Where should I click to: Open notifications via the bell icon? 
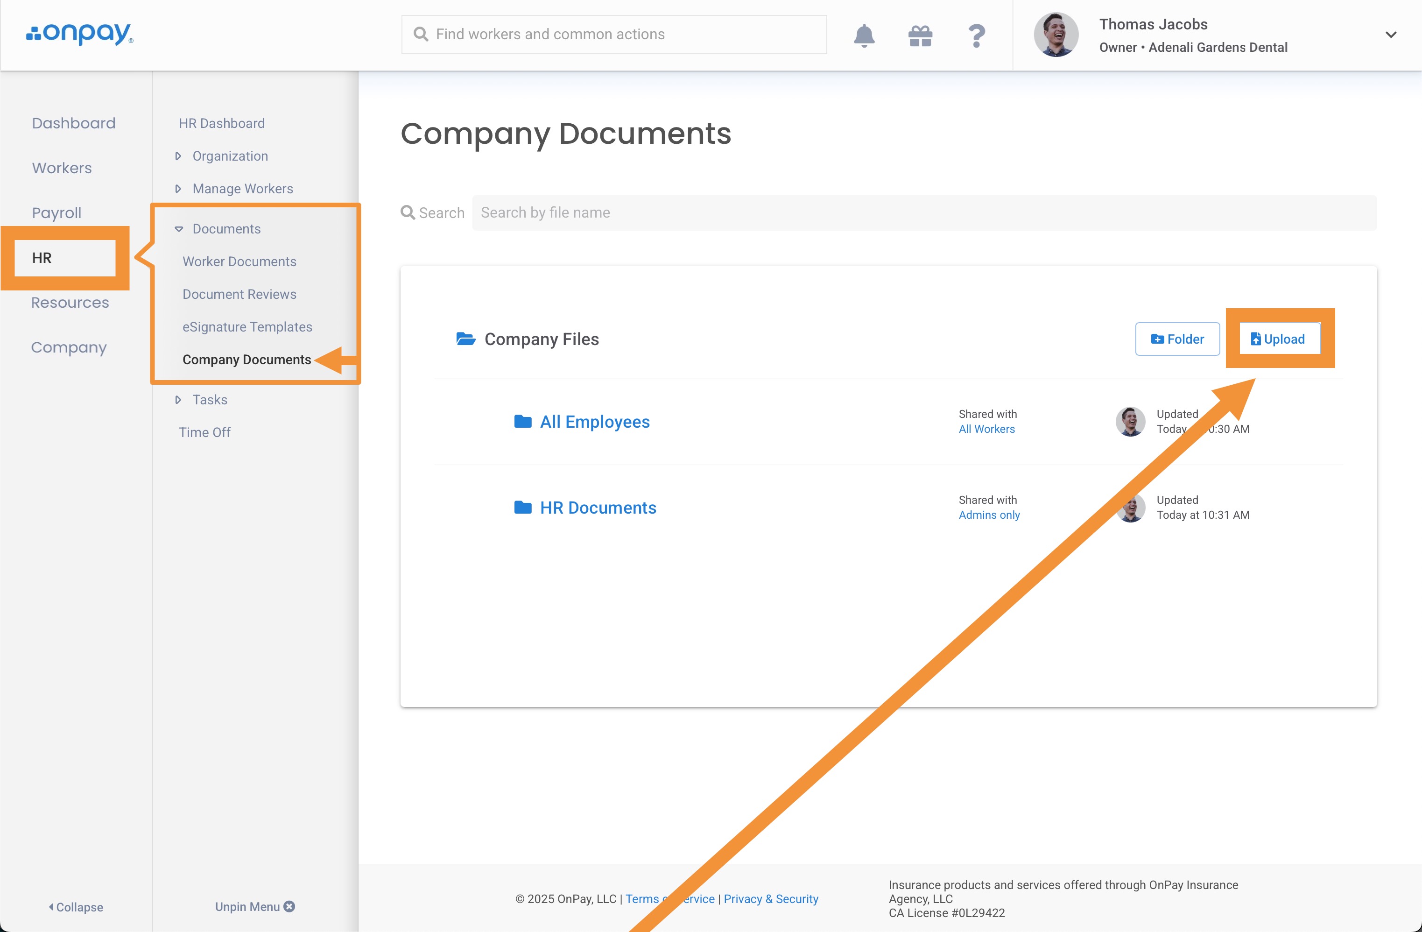(864, 35)
